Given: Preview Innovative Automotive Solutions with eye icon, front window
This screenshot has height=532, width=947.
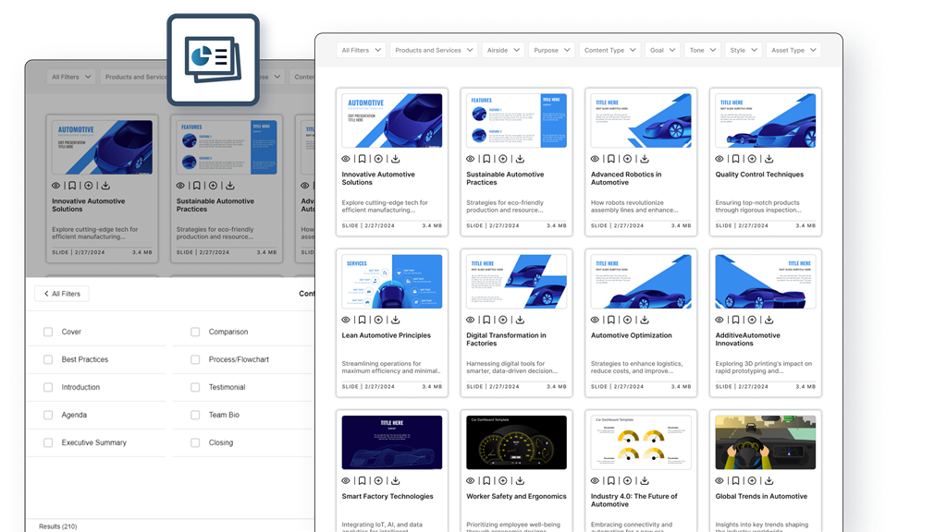Looking at the screenshot, I should click(346, 159).
